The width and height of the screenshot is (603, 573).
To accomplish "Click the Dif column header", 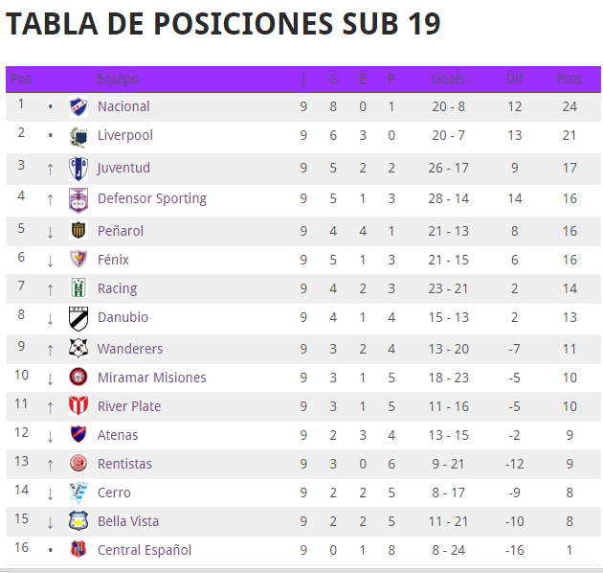I will tap(515, 79).
